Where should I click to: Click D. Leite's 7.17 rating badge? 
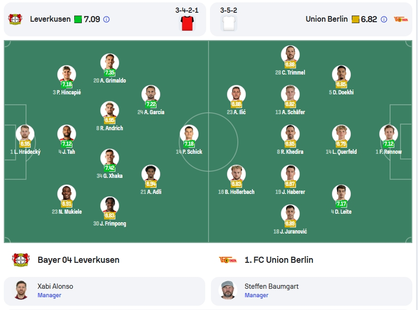click(341, 204)
